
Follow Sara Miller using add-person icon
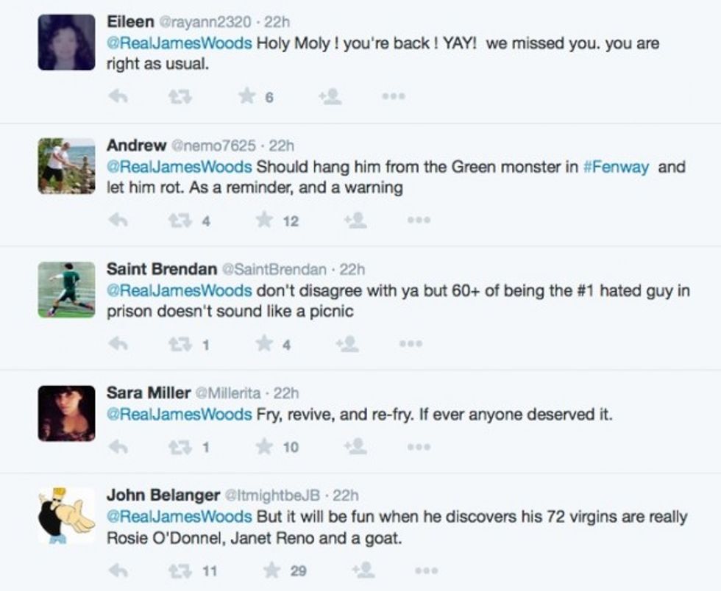click(x=355, y=446)
